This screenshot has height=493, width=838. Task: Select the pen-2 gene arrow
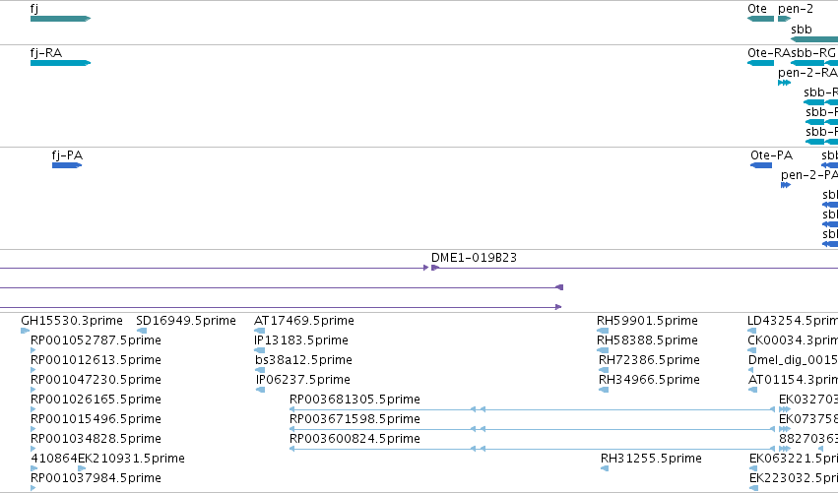[784, 19]
